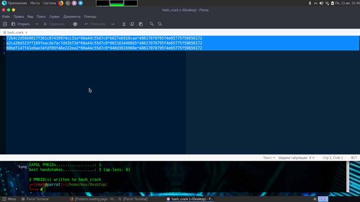360x202 pixels.
Task: Click the Copy icon in toolbar
Action: click(132, 24)
